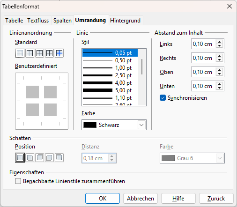The width and height of the screenshot is (237, 207).
Task: Open Hilfe for this dialog
Action: [x=178, y=199]
